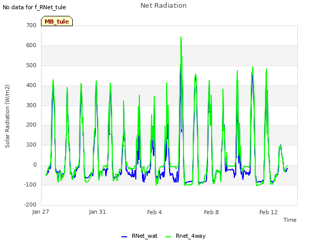Toggle the RNet_wat legend entry
This screenshot has width=328, height=246.
[x=139, y=236]
